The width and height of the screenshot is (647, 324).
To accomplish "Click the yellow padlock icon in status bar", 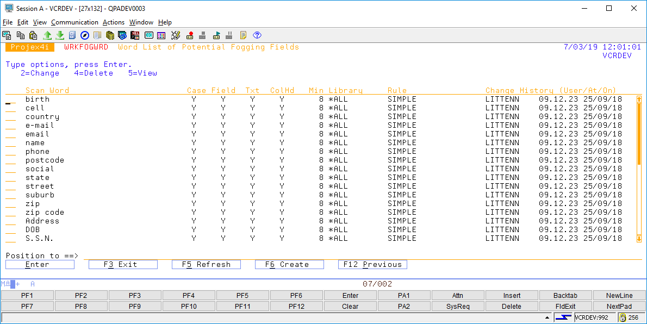I will coord(622,317).
